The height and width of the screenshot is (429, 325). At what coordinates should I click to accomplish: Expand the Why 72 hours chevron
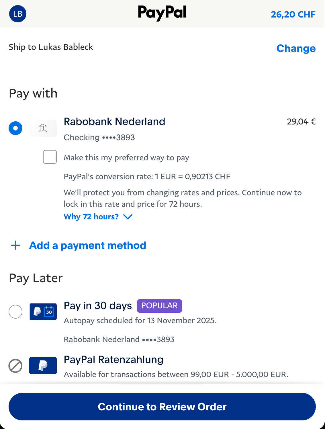[x=128, y=217]
